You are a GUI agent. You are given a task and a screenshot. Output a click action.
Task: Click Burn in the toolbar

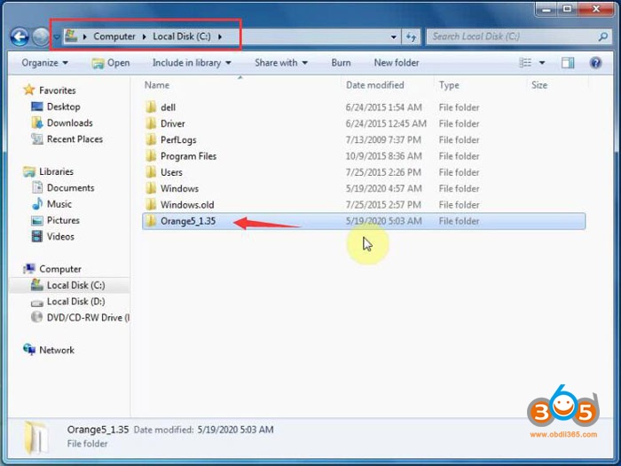(341, 63)
